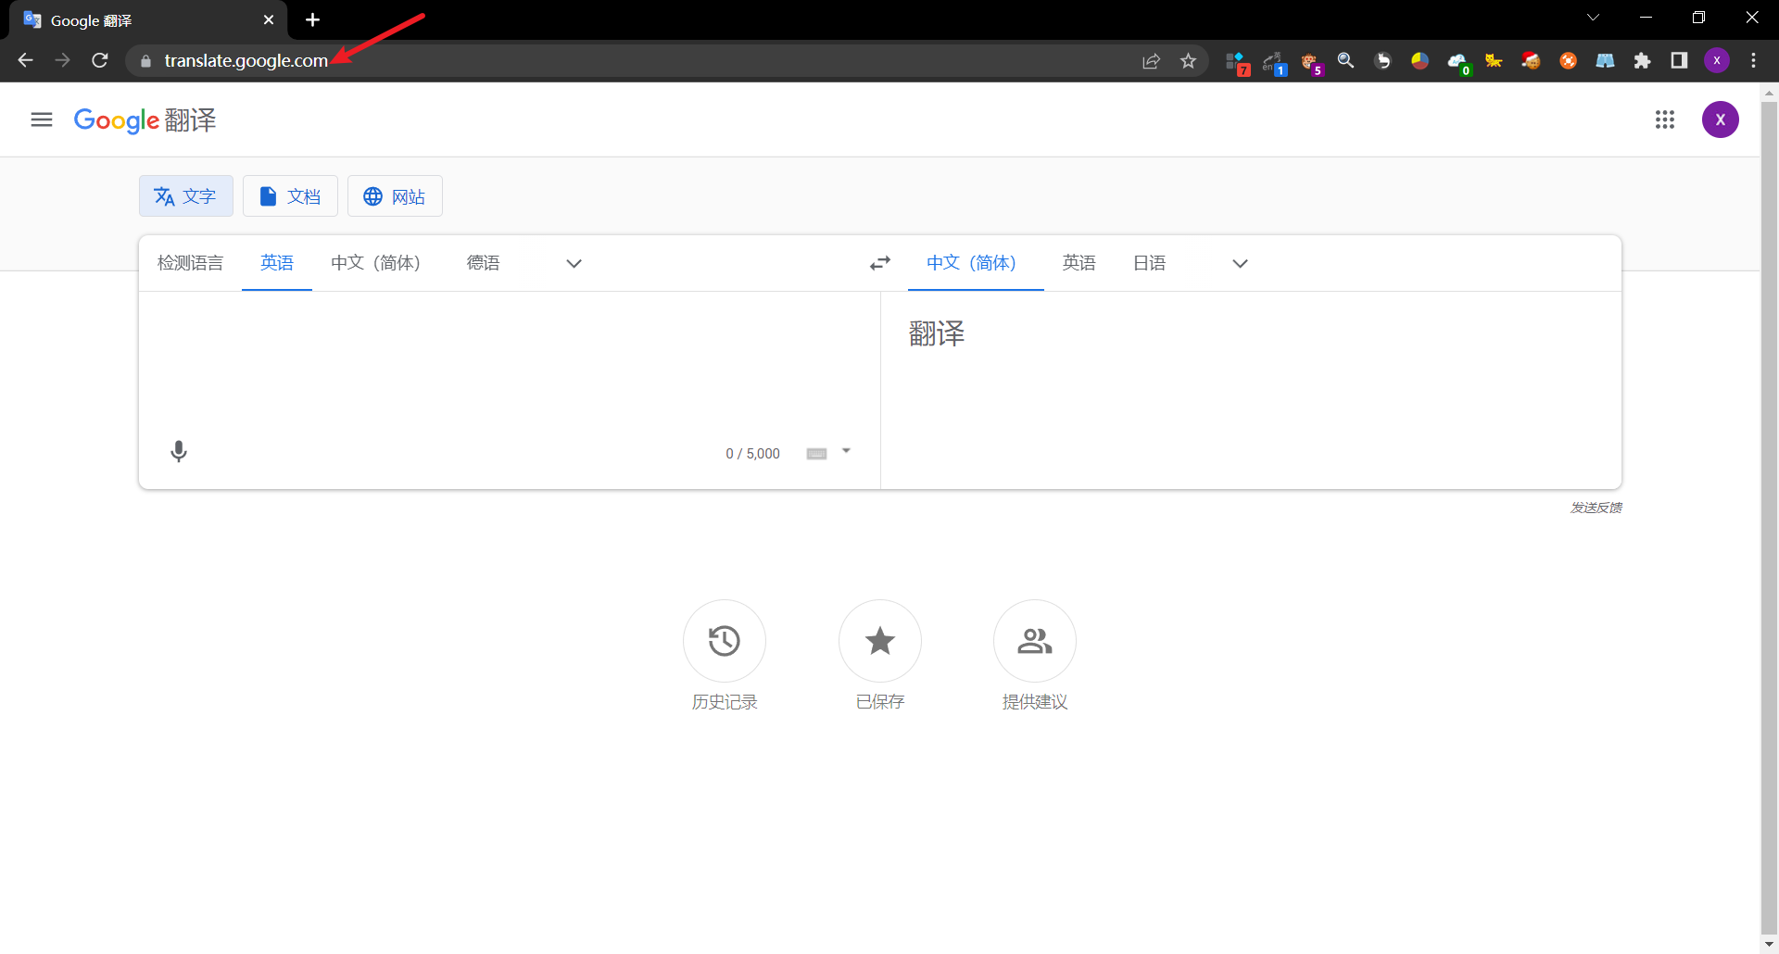The width and height of the screenshot is (1779, 954).
Task: Bookmark this page with the star icon
Action: tap(1189, 61)
